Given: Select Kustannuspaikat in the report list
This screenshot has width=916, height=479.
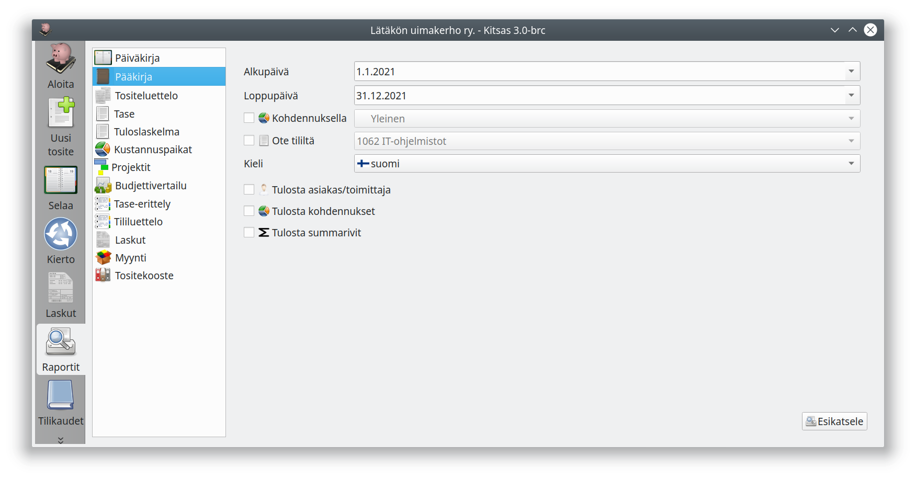Looking at the screenshot, I should (159, 149).
